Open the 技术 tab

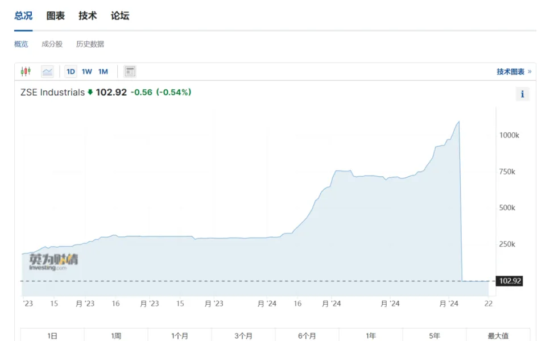[88, 16]
